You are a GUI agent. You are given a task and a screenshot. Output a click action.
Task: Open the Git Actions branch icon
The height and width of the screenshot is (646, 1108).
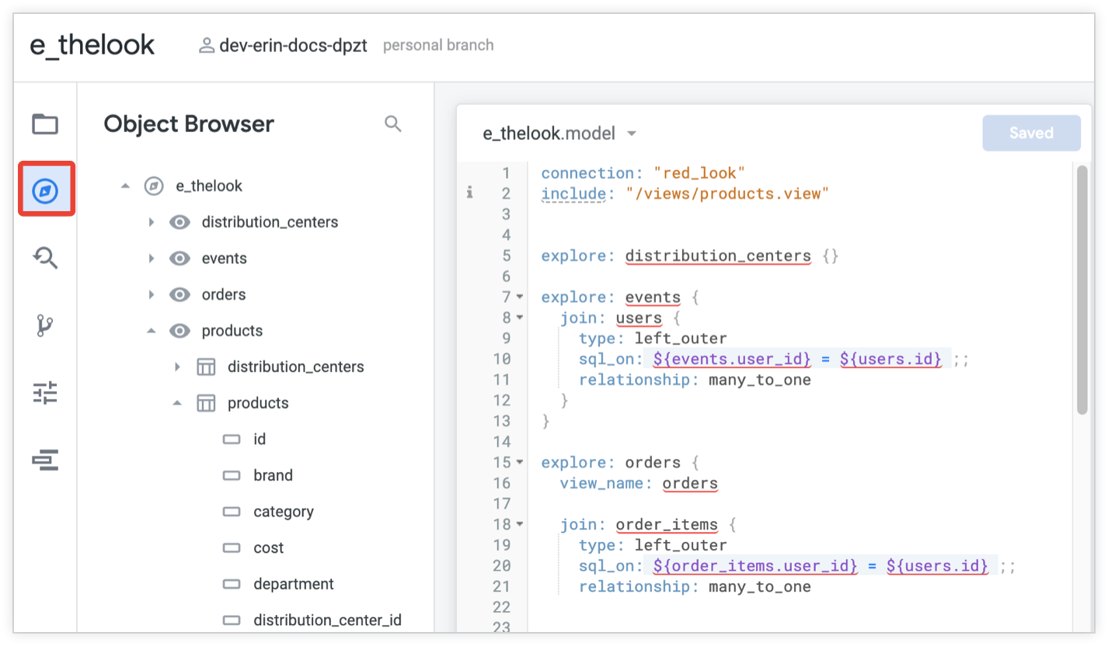(x=45, y=326)
